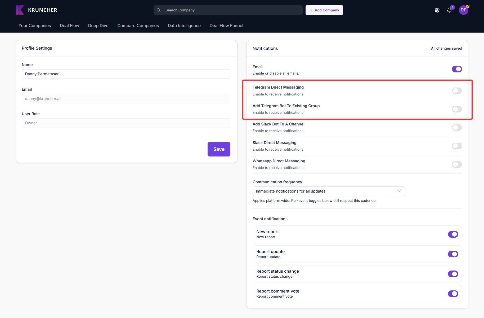
Task: Disable the Email notifications toggle
Action: coord(457,69)
